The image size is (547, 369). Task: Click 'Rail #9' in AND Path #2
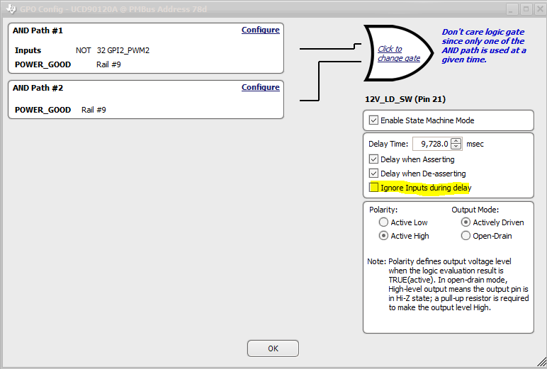click(x=94, y=110)
